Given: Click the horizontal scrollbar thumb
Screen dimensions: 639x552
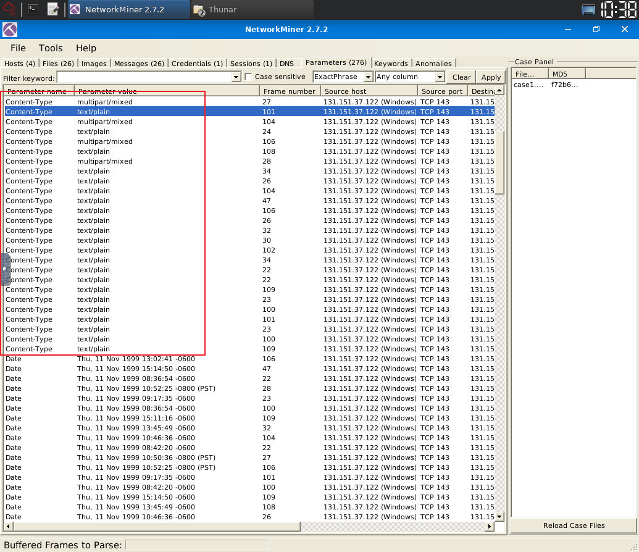Looking at the screenshot, I should coord(156,526).
